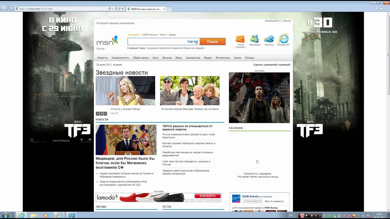The height and width of the screenshot is (219, 390).
Task: Open Погода menu item
Action: point(249,58)
